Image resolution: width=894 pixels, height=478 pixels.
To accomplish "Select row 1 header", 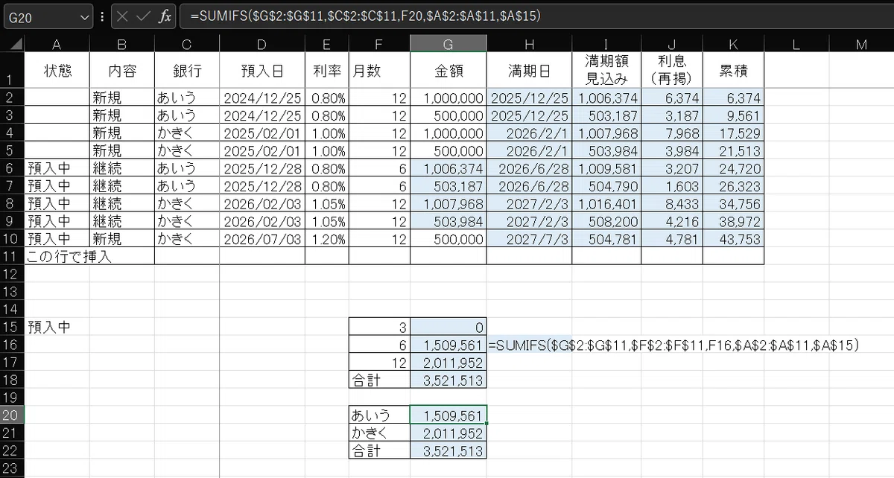I will point(12,71).
